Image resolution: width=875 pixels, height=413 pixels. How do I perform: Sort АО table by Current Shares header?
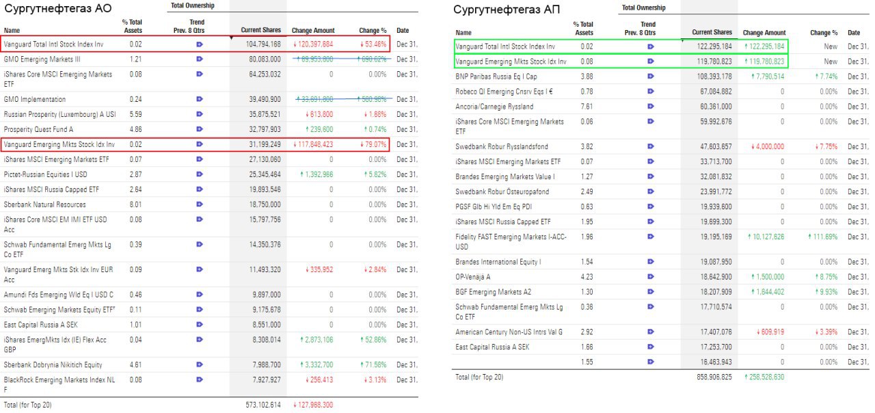260,31
